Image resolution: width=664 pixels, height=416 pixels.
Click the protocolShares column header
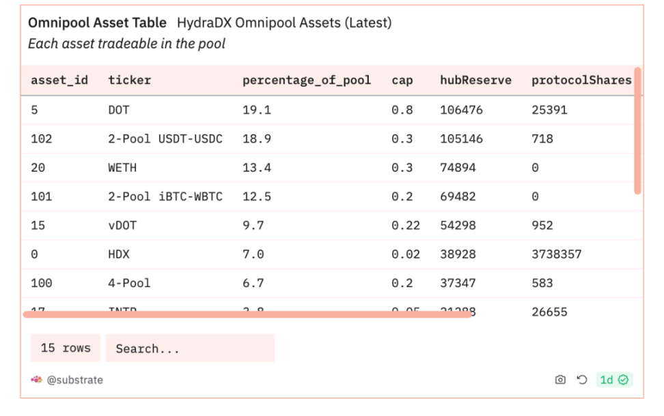coord(581,80)
